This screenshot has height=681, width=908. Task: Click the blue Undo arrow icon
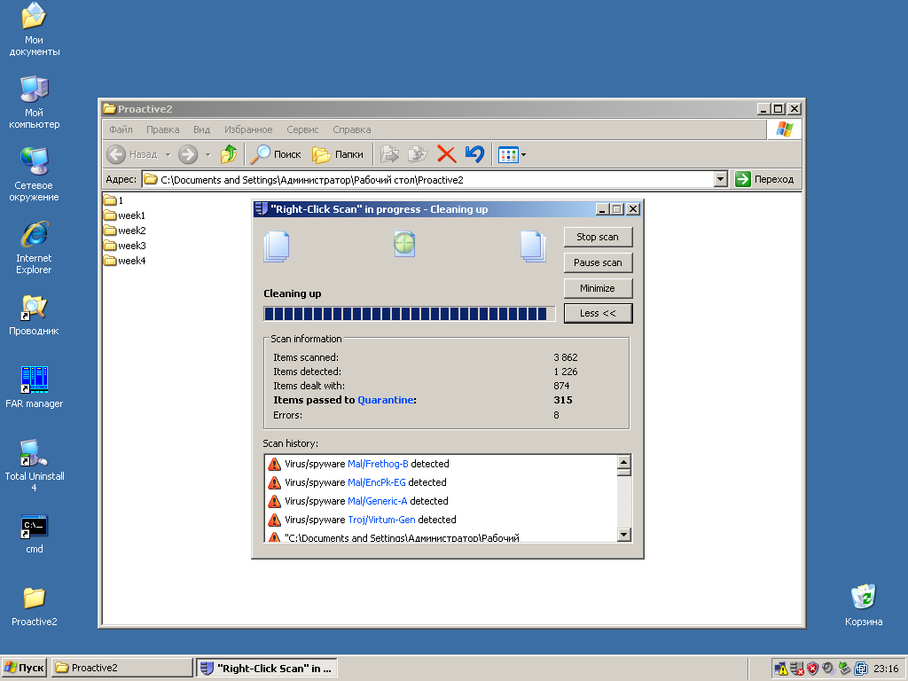[474, 154]
